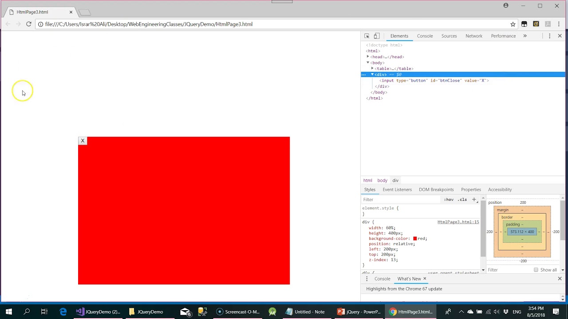Click the red background-color swatch
Screen dimensions: 568x319
[415, 238]
